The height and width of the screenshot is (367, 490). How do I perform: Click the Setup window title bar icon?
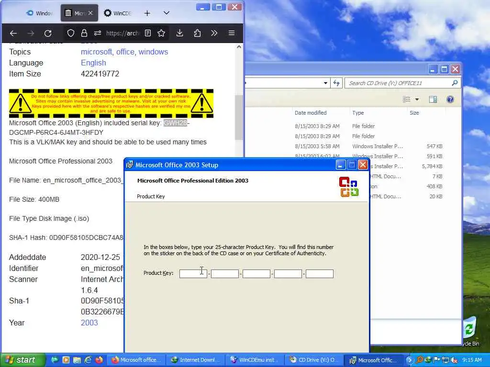[x=130, y=165]
